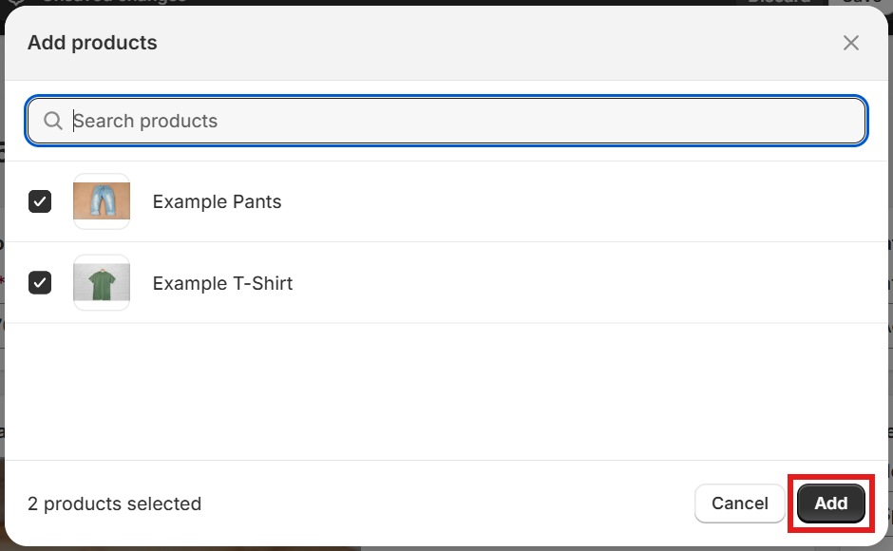Viewport: 893px width, 551px height.
Task: Click the green t-shirt product thumbnail
Action: click(x=102, y=282)
